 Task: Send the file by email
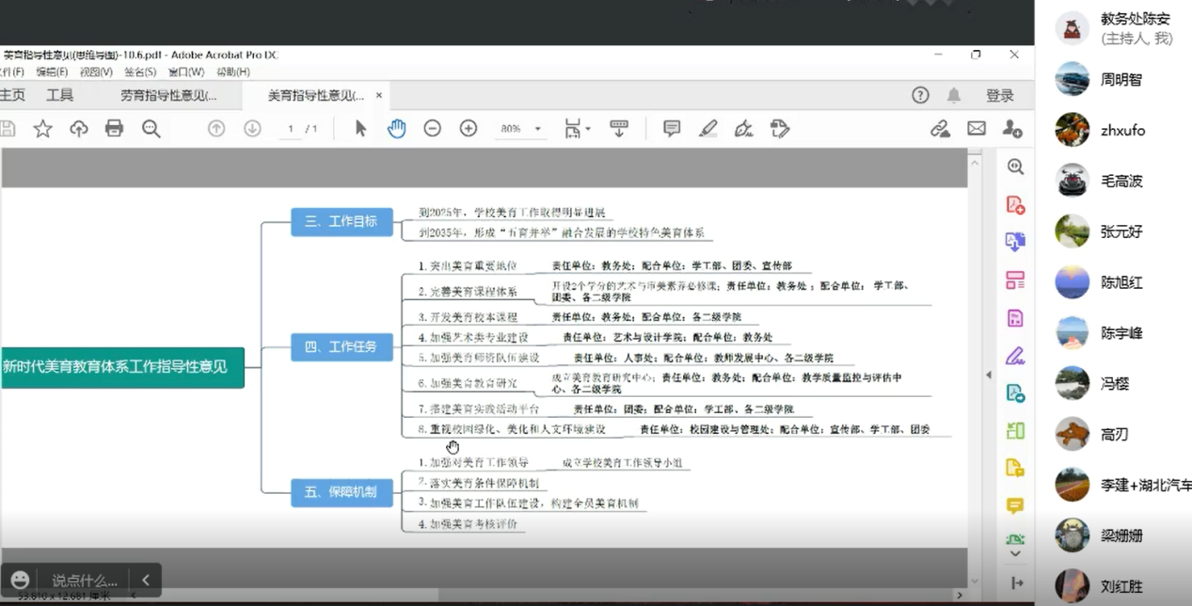[x=977, y=129]
